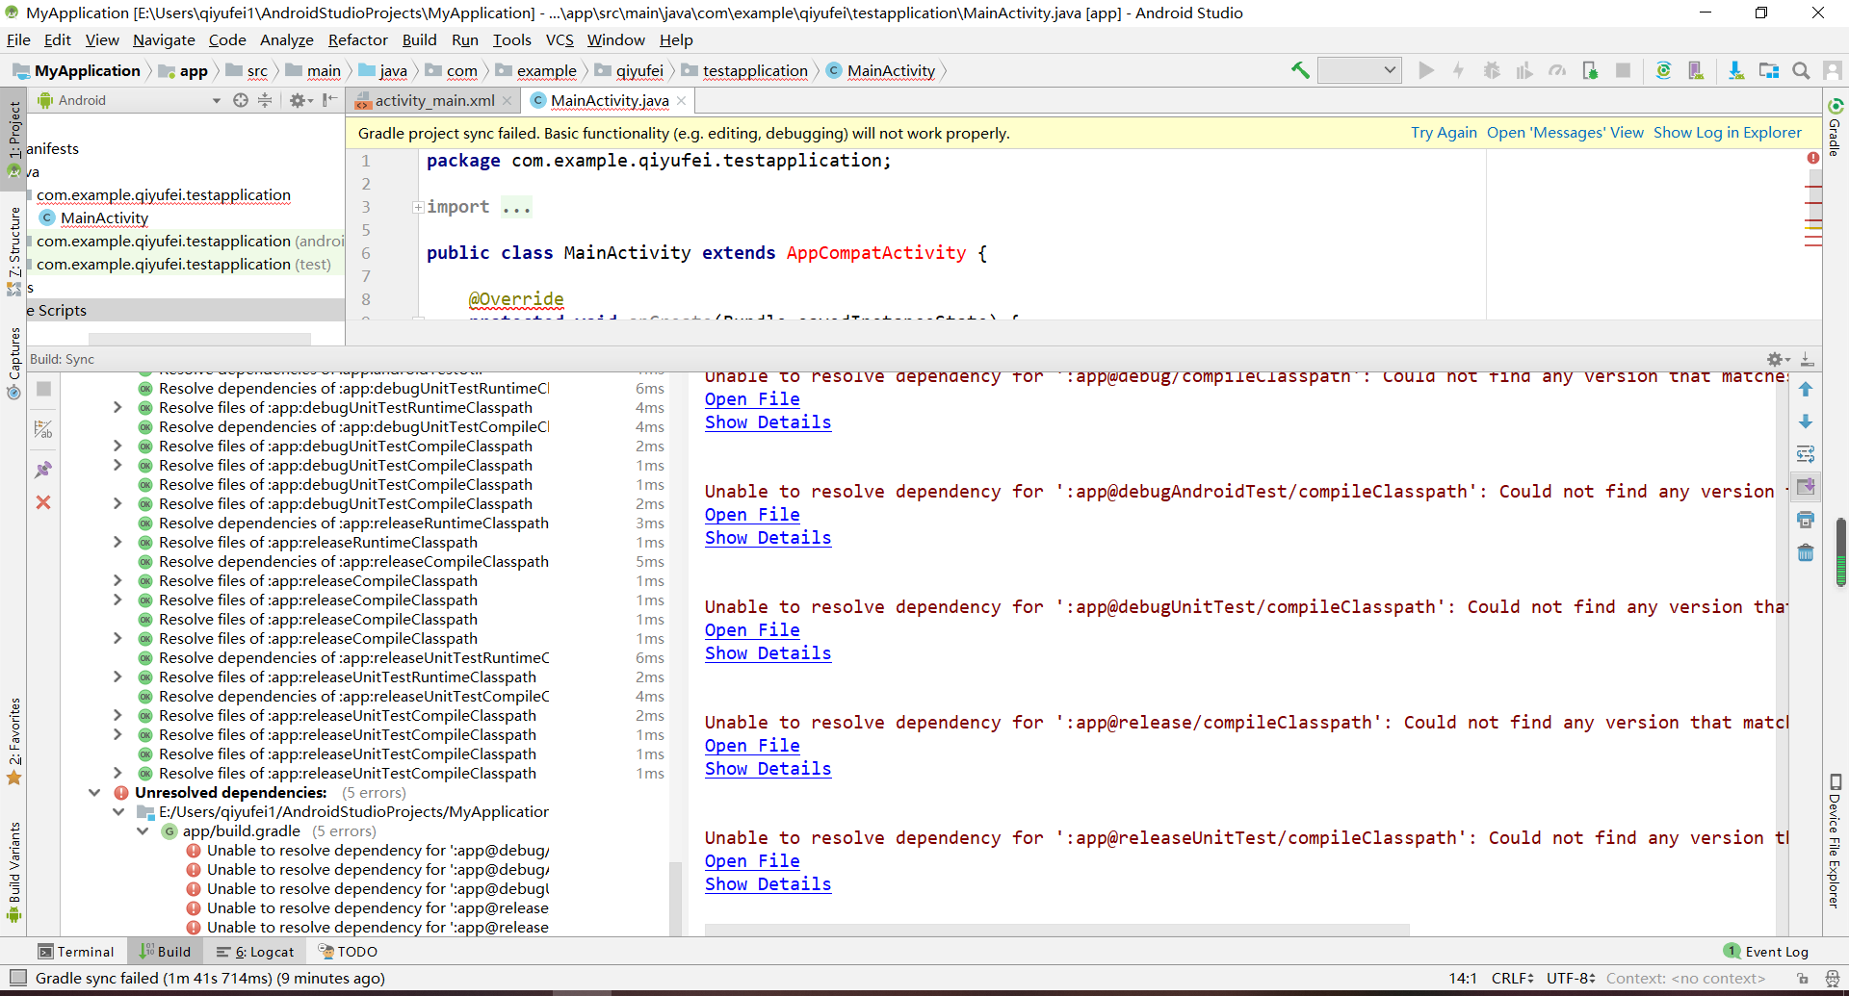This screenshot has height=996, width=1849.
Task: Click the red X close icon in Build panel
Action: coord(43,502)
